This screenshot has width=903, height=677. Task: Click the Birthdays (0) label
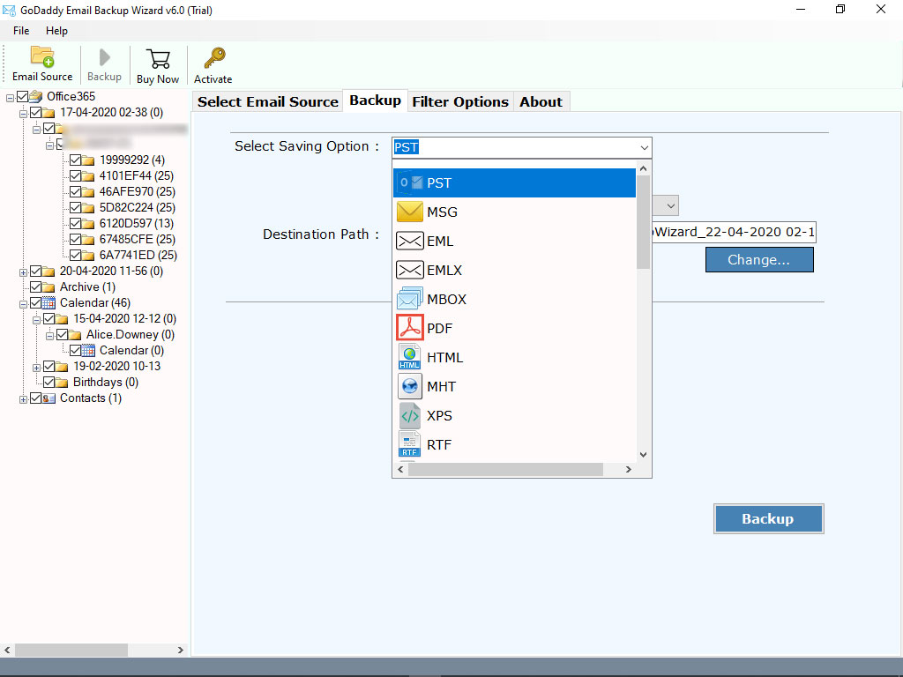106,383
